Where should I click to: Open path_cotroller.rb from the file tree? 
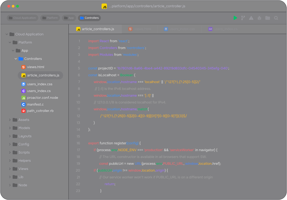[x=39, y=111]
